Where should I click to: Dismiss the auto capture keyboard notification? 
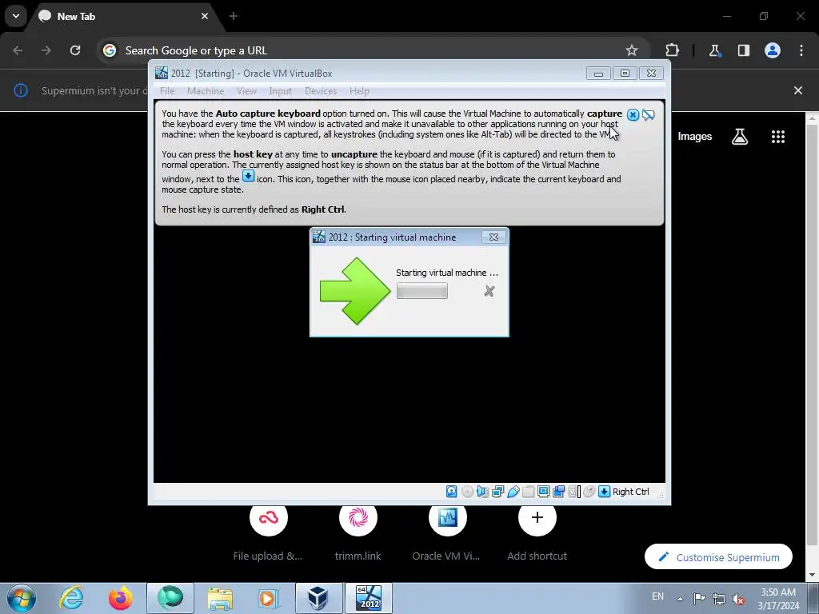tap(633, 115)
